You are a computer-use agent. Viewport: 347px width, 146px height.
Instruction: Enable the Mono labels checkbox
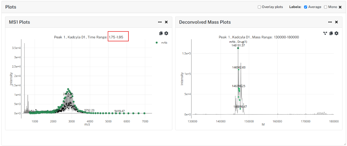326,7
